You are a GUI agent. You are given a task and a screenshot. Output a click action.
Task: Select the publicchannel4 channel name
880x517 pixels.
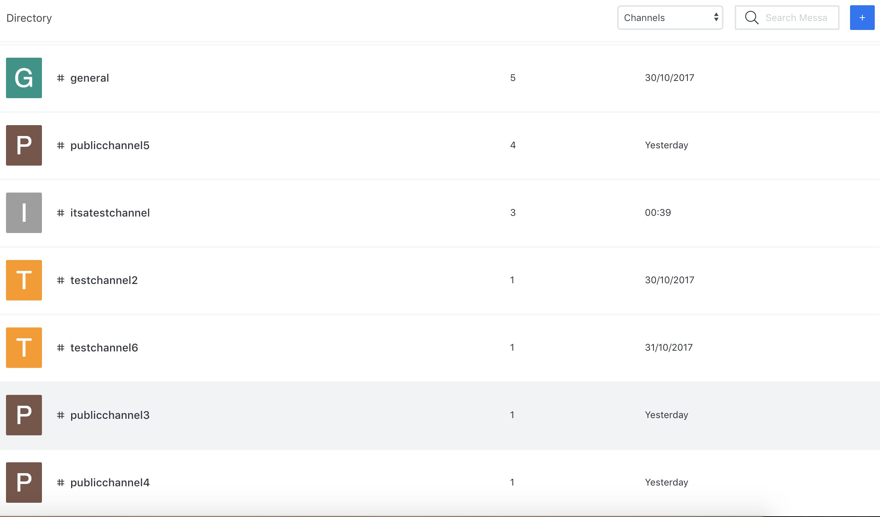(x=110, y=483)
